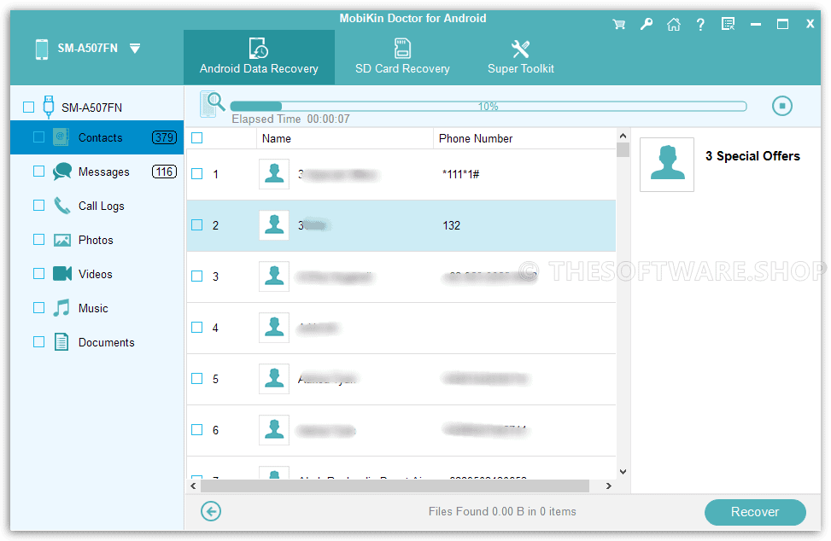Tick the Music checkbox
Viewport: 831px width, 541px height.
pyautogui.click(x=38, y=307)
